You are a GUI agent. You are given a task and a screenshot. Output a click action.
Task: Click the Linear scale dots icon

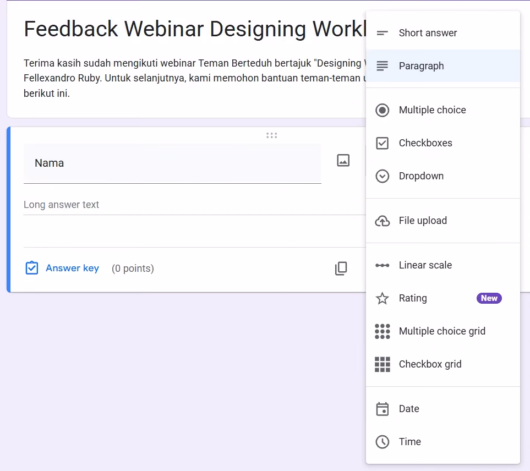[383, 265]
